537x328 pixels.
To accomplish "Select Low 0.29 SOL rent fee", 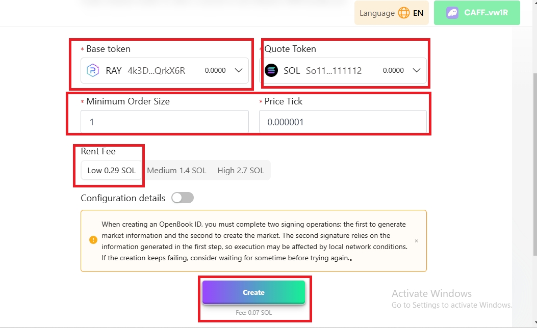I will (x=111, y=171).
